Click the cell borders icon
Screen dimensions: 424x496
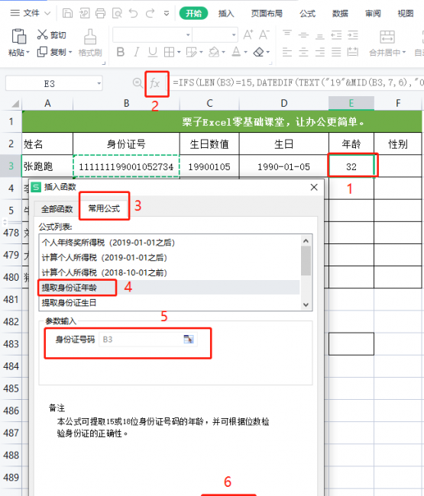point(169,52)
